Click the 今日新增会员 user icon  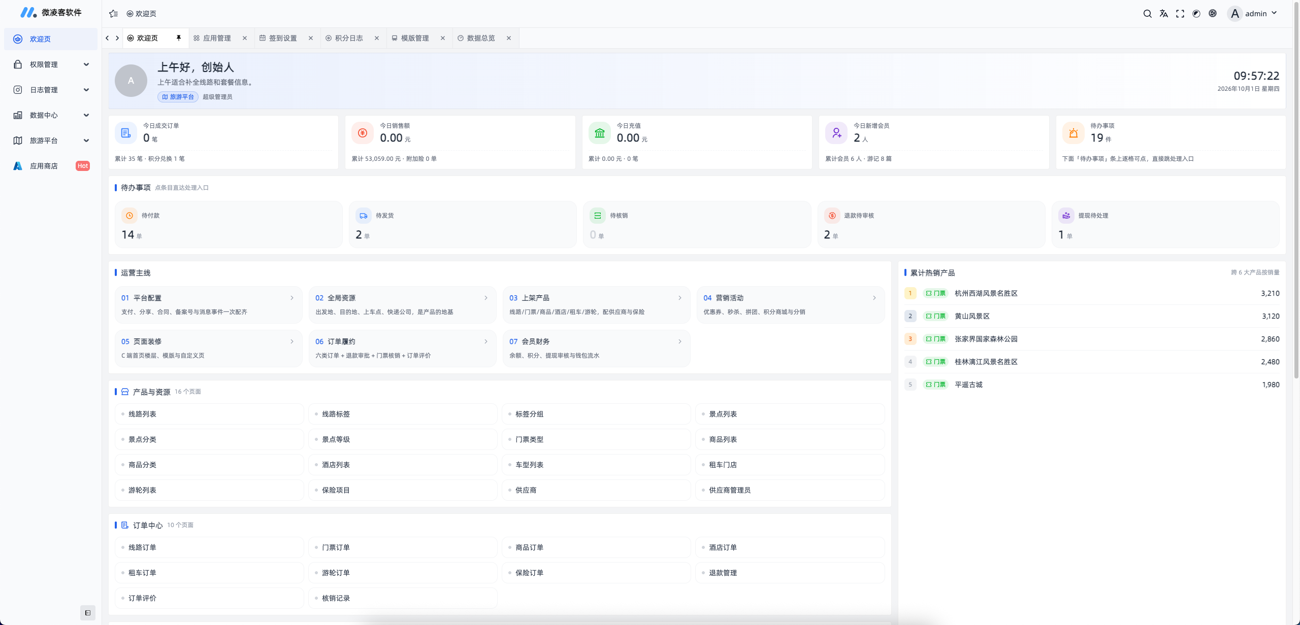tap(836, 133)
